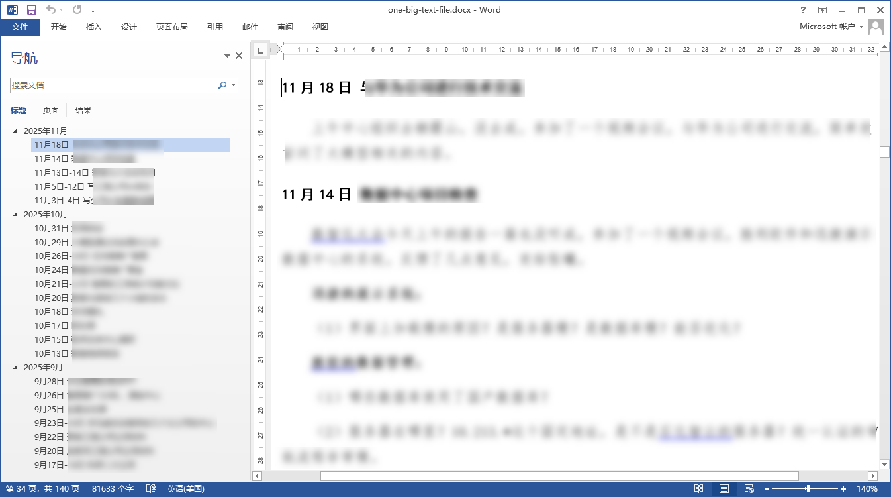Click the Ribbon Display Options icon
Image resolution: width=891 pixels, height=497 pixels.
coord(821,10)
